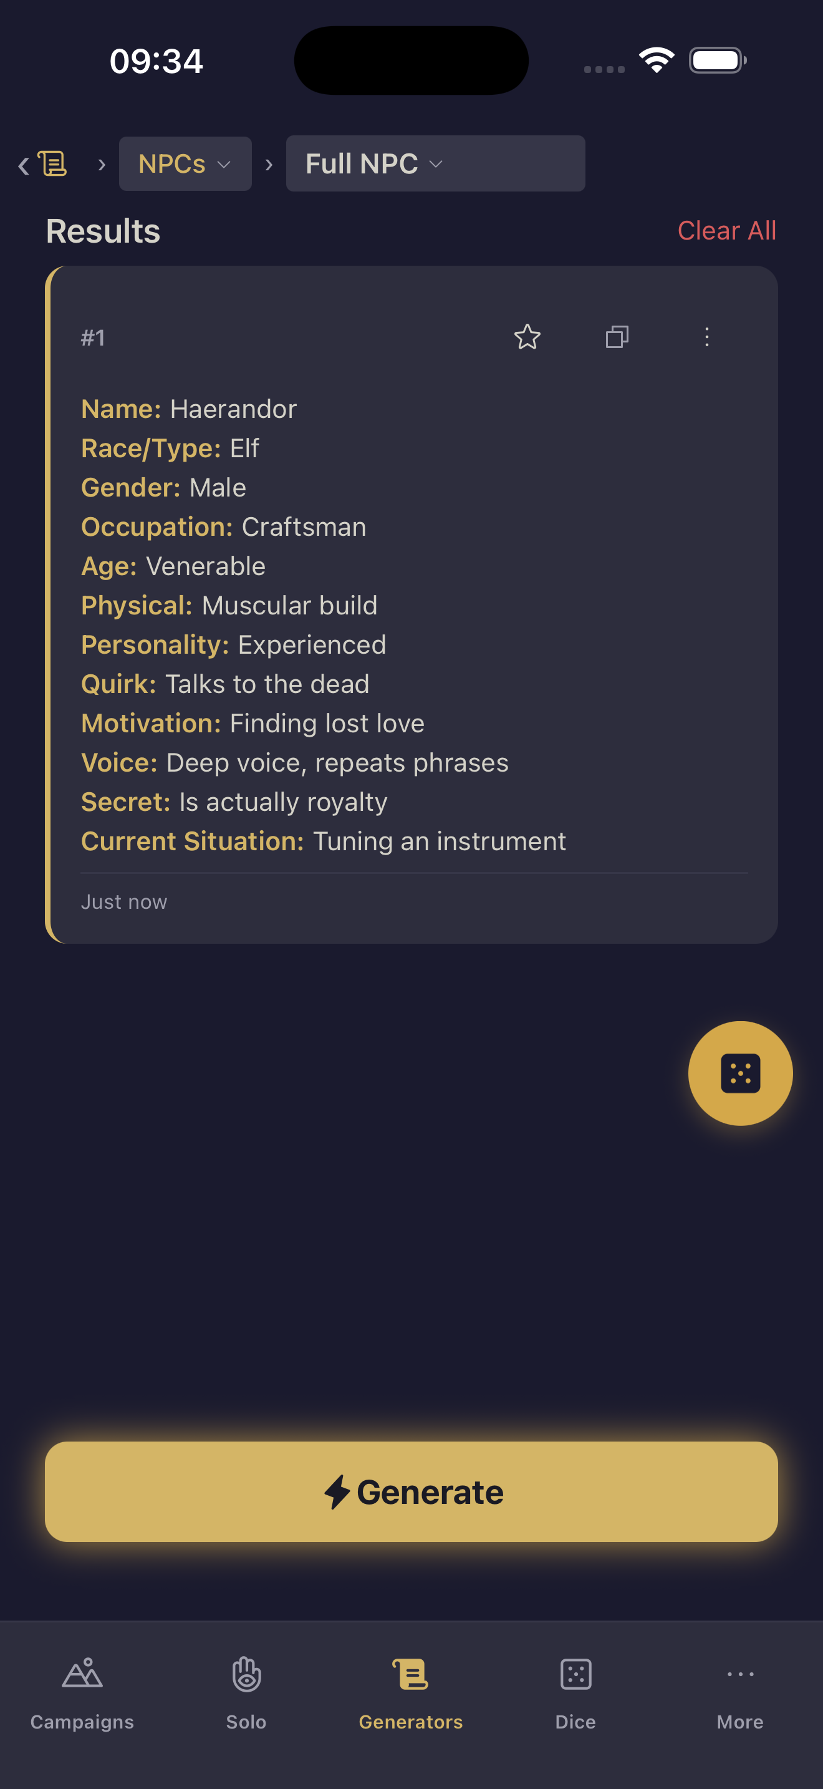Screen dimensions: 823x1789
Task: Tap the Results heading
Action: click(x=103, y=231)
